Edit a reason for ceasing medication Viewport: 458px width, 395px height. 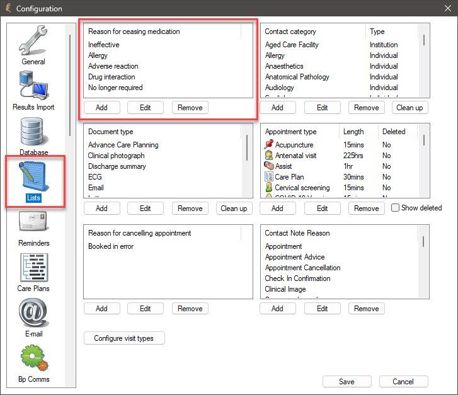coord(145,108)
